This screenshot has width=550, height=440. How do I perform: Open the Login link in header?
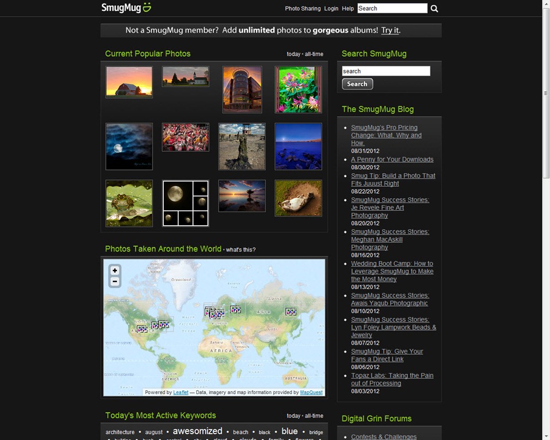coord(331,9)
